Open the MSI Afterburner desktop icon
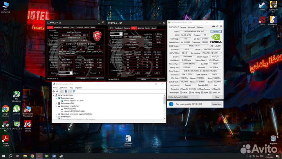 (x=16, y=97)
